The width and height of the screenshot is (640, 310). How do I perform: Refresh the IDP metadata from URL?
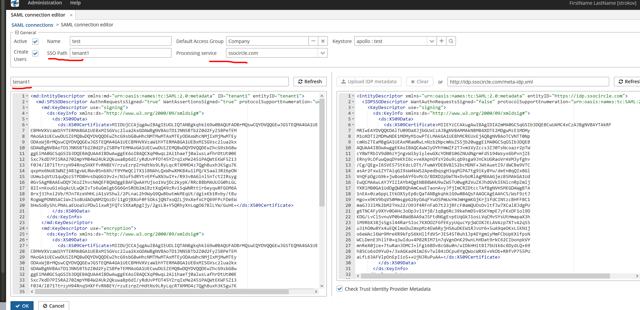coord(627,82)
